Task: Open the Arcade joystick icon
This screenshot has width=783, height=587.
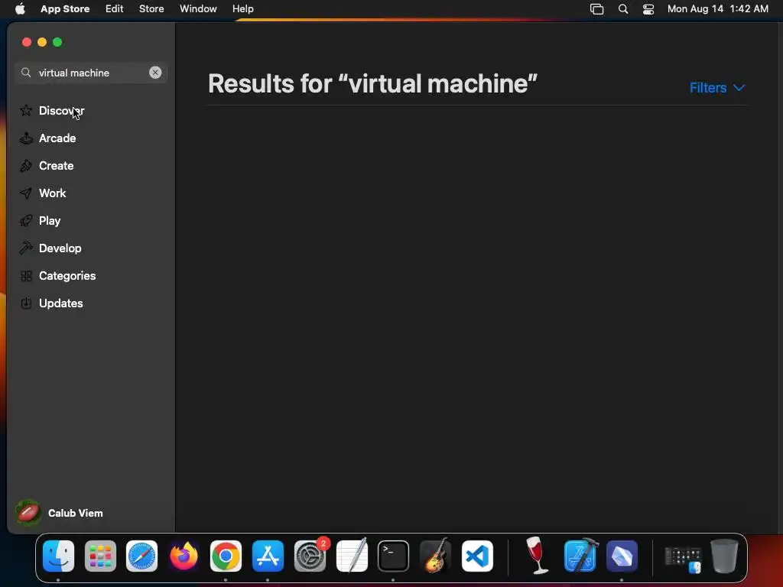Action: (26, 138)
